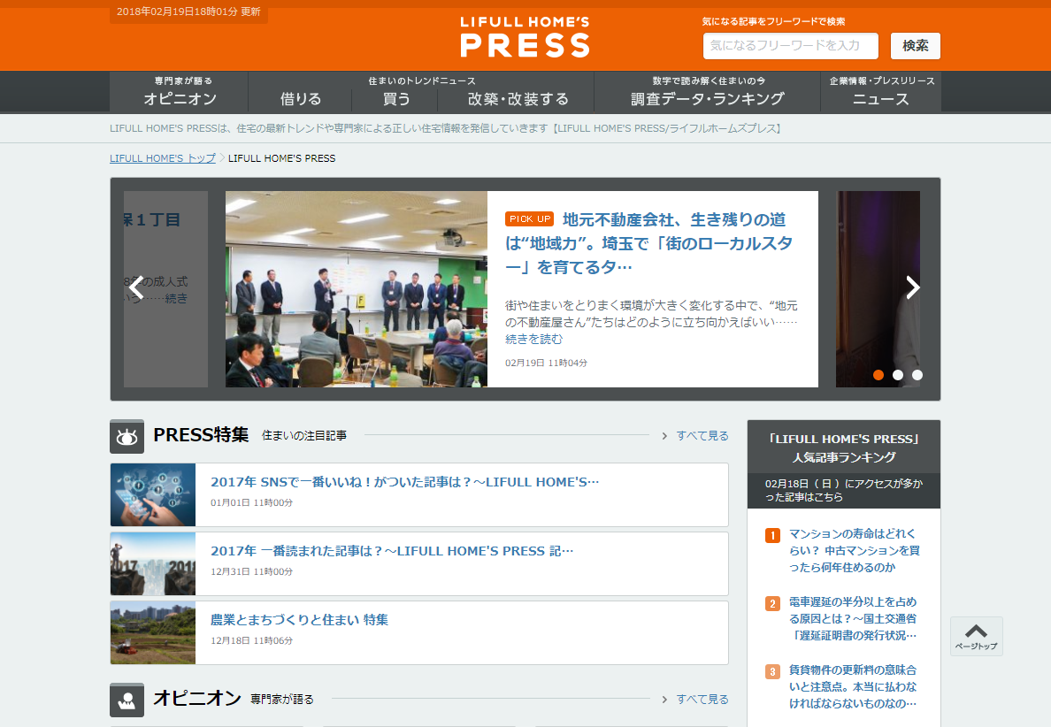The height and width of the screenshot is (727, 1051).
Task: Open the 調査データ・ランキング navigation tab
Action: (x=707, y=92)
